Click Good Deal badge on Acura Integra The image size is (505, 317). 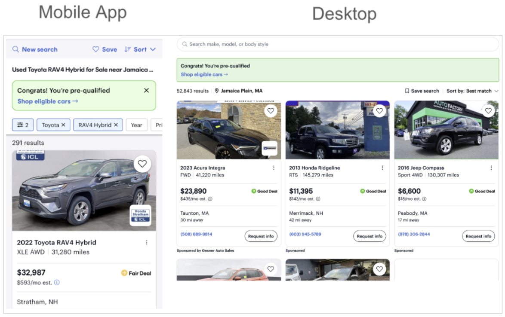(x=265, y=191)
